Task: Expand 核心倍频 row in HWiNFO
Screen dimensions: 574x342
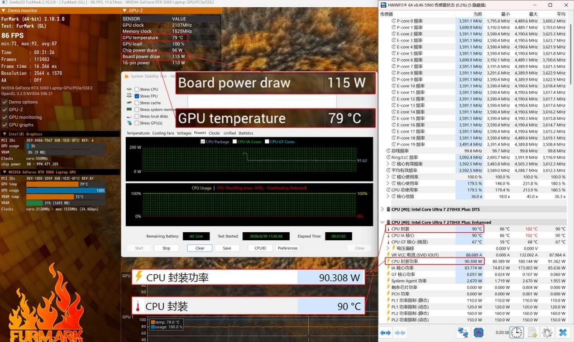Action: click(388, 197)
